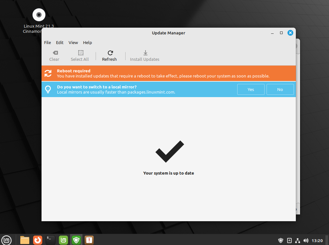
Task: Click the 'Reboot required' heading text
Action: [x=74, y=71]
